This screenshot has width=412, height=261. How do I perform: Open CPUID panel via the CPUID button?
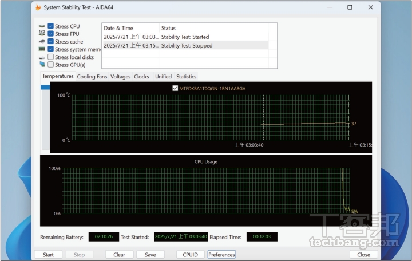pyautogui.click(x=189, y=255)
